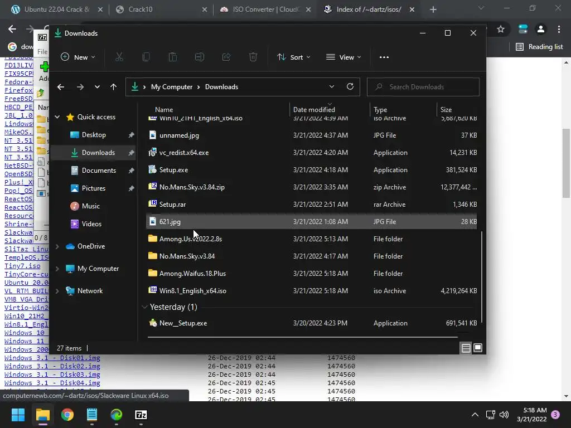Click the Delete trash icon in toolbar

253,57
